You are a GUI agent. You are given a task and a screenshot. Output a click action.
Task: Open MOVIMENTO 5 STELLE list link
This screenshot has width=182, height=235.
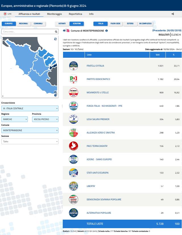click(x=97, y=92)
